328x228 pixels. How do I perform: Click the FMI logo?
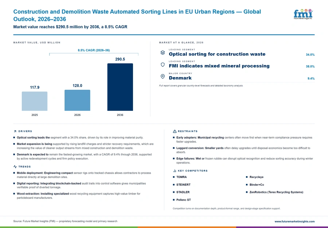click(x=303, y=14)
